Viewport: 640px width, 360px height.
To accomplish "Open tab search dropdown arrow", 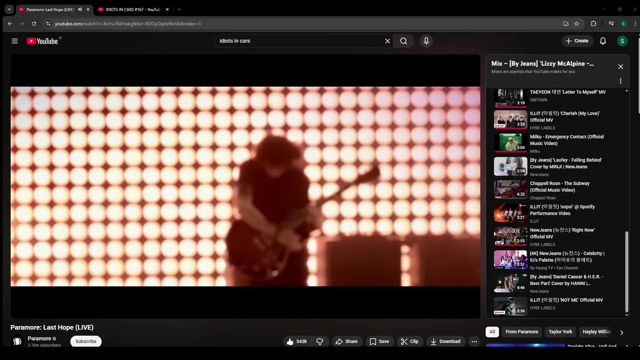I will [x=9, y=9].
